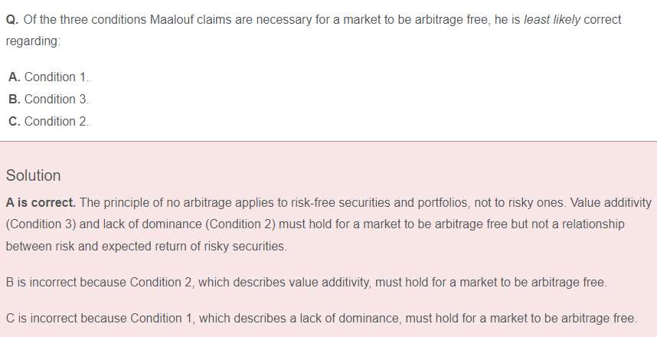Click the bold 'A is correct.' text

(x=41, y=203)
